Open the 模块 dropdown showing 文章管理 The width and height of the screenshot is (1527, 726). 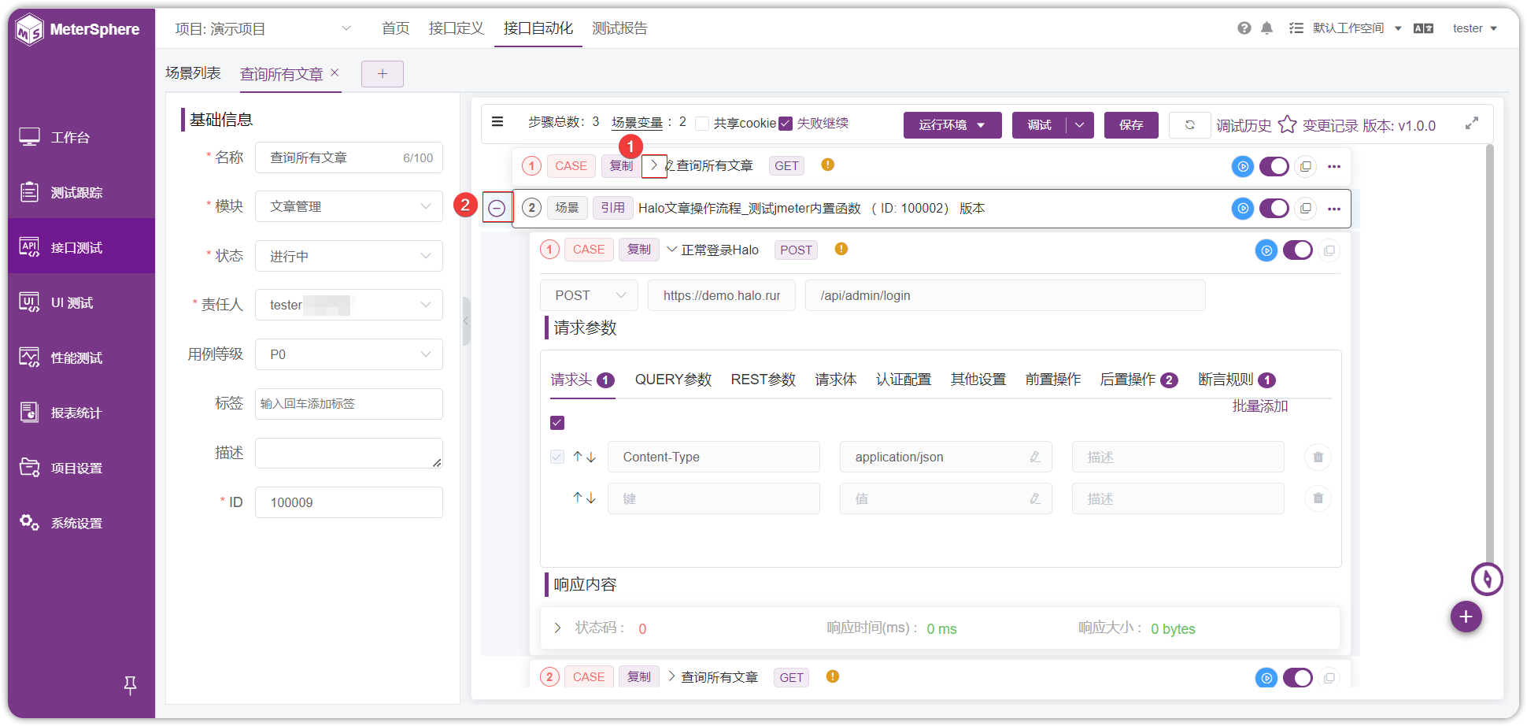[349, 206]
